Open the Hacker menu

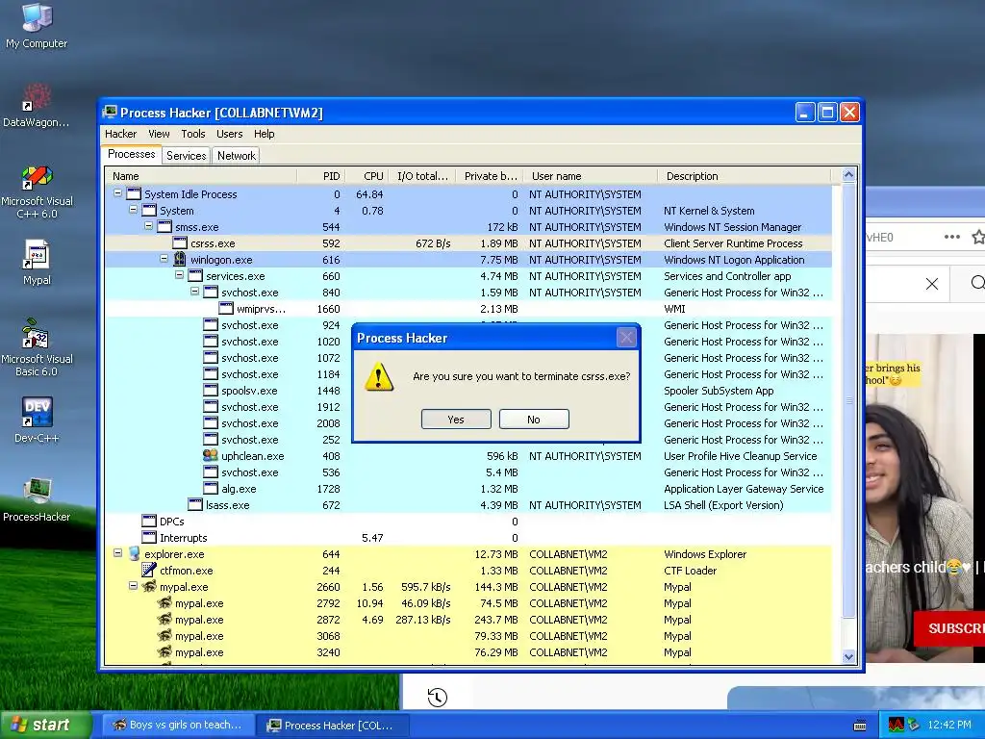tap(120, 134)
